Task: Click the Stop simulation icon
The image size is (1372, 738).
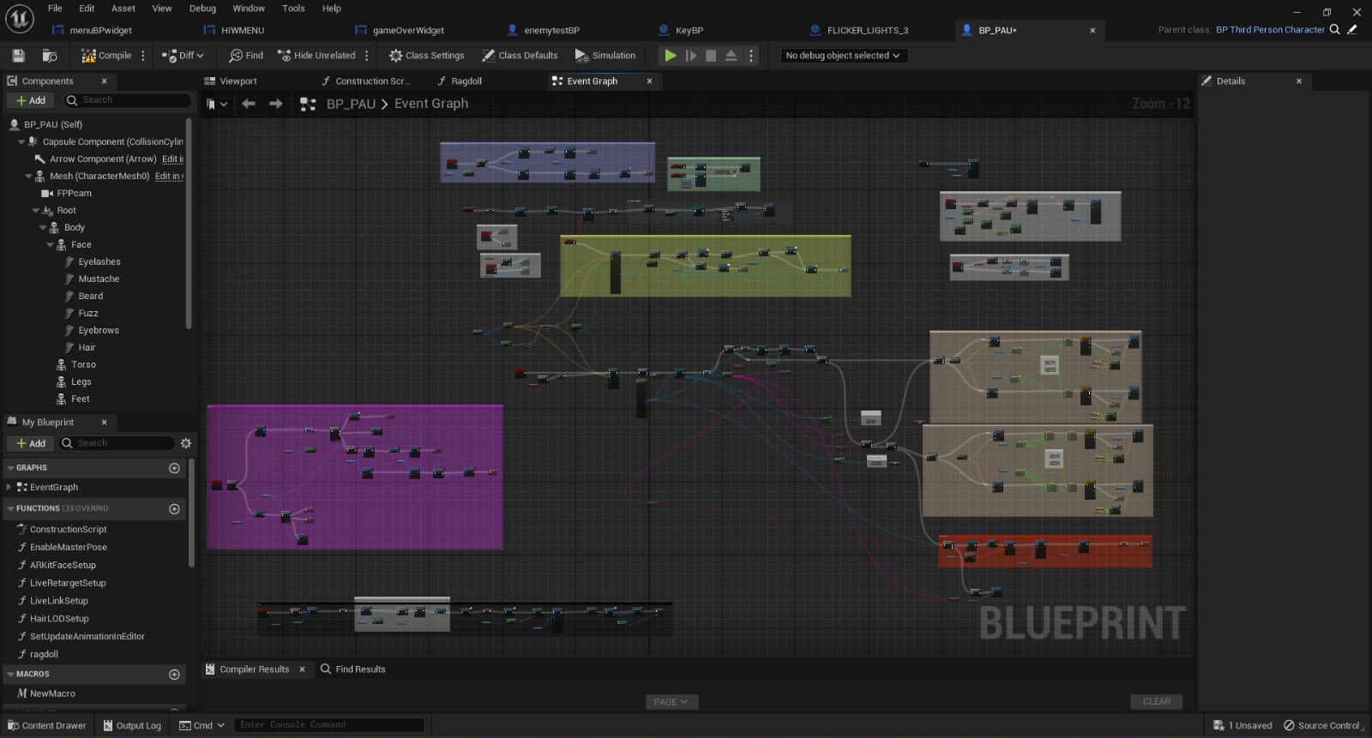Action: (x=711, y=56)
